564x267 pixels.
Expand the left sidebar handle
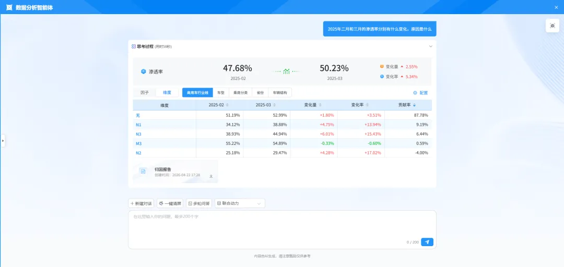pyautogui.click(x=3, y=140)
